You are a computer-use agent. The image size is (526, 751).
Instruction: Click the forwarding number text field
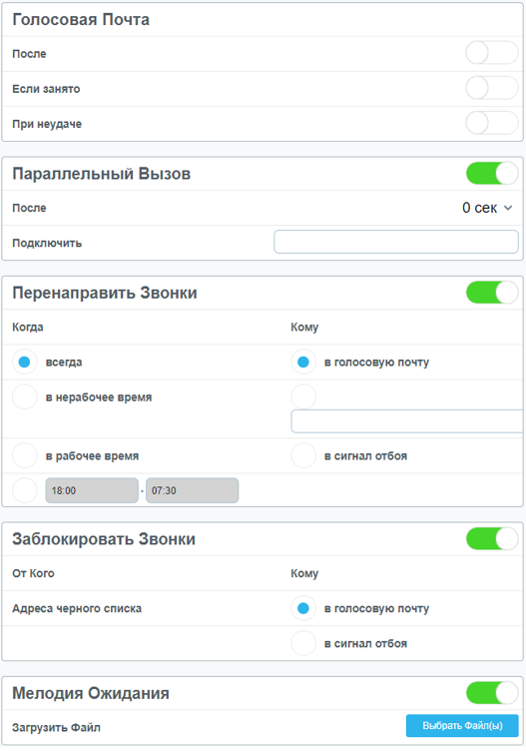click(x=407, y=421)
